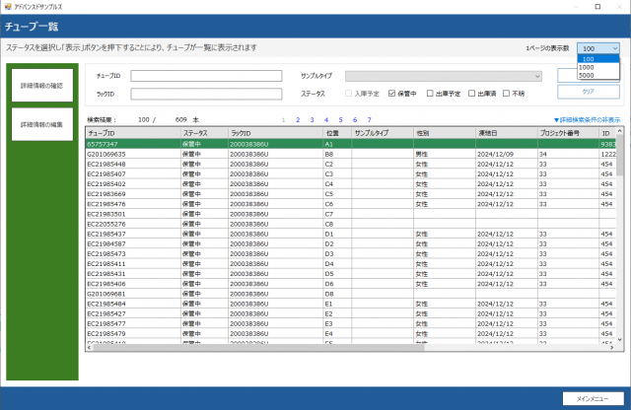
Task: Return via the メインメニュー button
Action: pyautogui.click(x=592, y=397)
